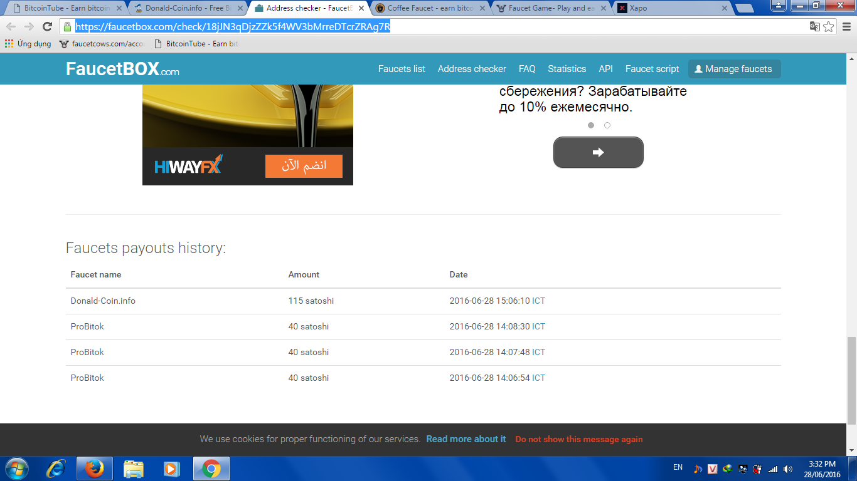Click the page vertical scrollbar thumb
The height and width of the screenshot is (481, 857).
click(851, 381)
